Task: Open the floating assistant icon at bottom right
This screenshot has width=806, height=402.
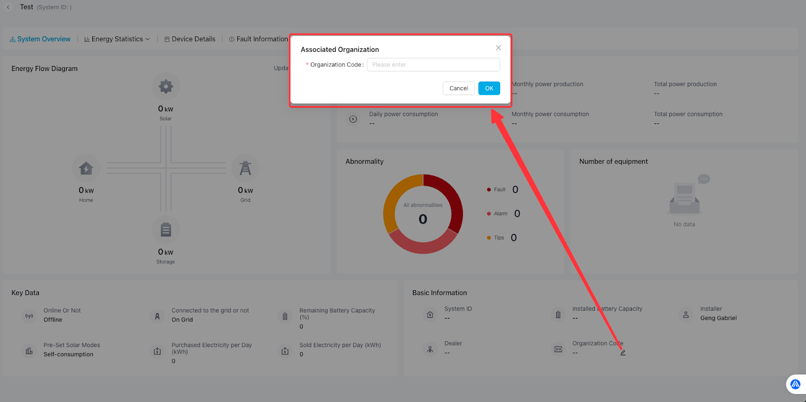Action: (x=795, y=384)
